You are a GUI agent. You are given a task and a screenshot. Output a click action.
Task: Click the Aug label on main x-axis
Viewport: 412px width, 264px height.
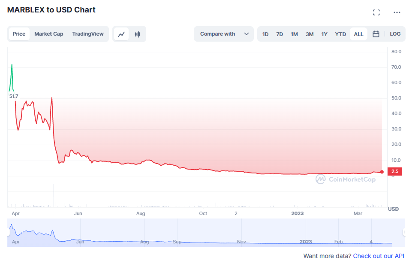(x=141, y=213)
